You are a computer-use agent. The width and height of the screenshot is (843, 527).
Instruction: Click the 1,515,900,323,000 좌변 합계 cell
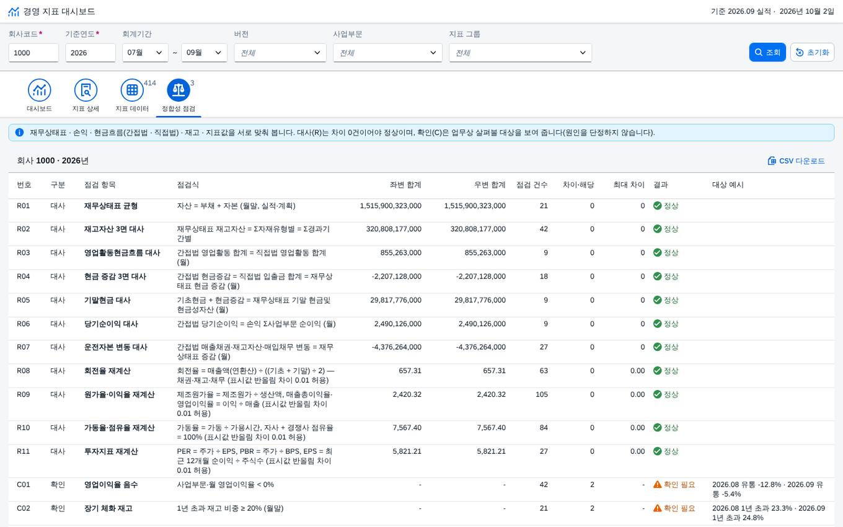click(x=391, y=206)
